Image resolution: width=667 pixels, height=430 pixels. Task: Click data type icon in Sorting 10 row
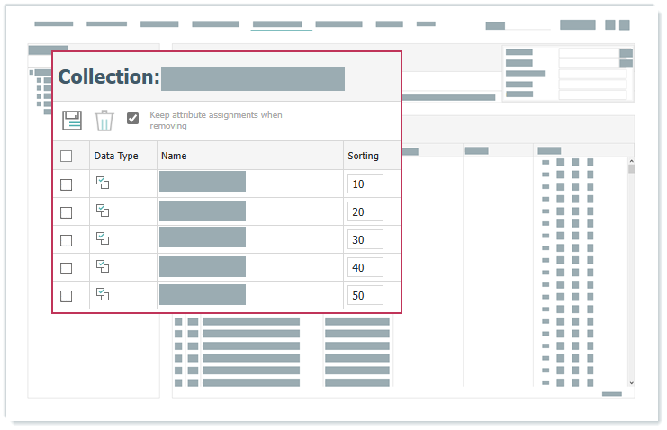click(x=103, y=184)
